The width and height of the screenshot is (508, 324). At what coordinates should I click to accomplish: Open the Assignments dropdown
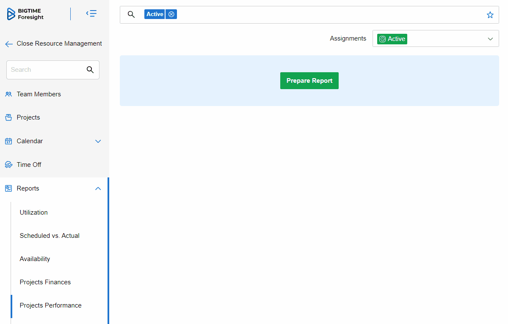click(x=435, y=39)
